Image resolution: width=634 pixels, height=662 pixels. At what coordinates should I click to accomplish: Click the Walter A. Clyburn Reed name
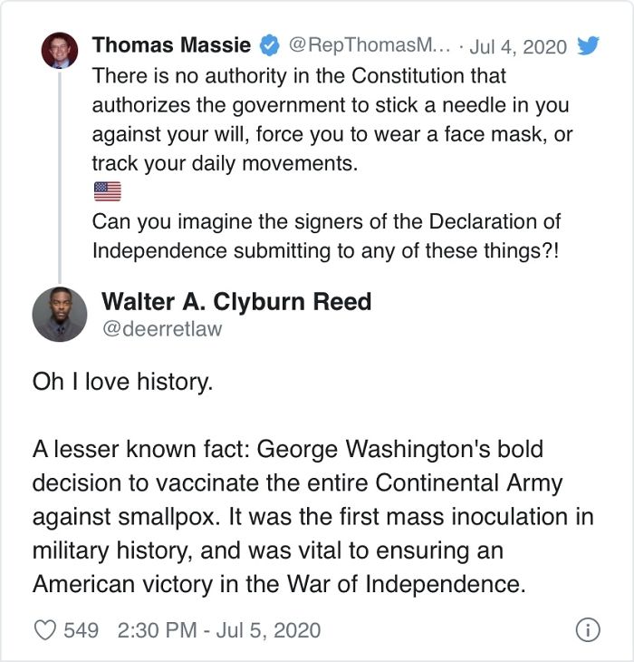tap(236, 302)
